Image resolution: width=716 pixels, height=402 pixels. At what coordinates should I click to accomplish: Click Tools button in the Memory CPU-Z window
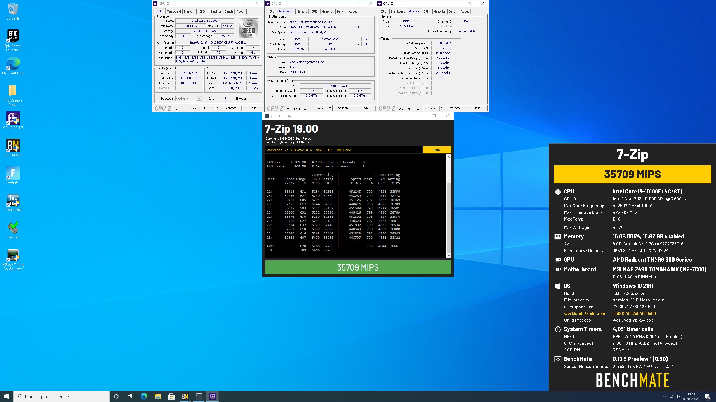point(432,108)
